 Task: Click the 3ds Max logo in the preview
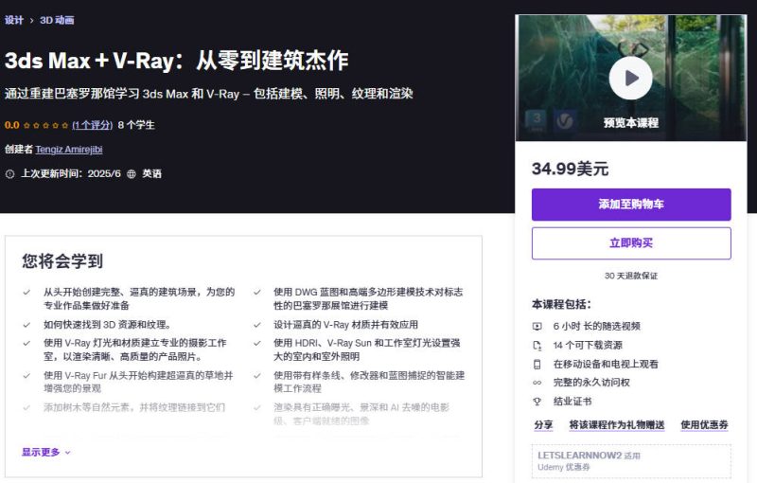click(x=537, y=121)
